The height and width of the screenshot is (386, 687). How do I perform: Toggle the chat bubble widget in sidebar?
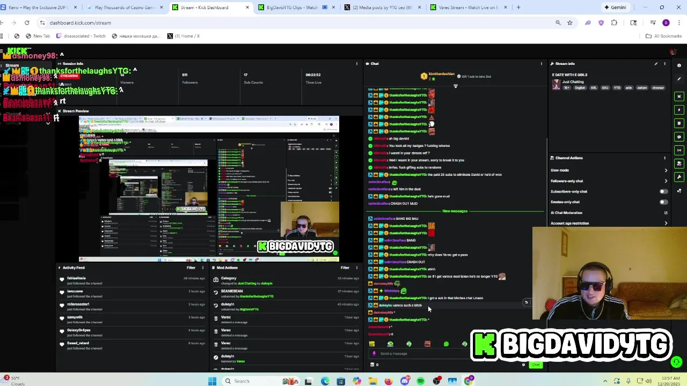679,137
